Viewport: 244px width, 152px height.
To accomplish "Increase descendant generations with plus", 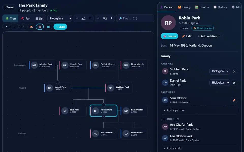I will pos(111,18).
